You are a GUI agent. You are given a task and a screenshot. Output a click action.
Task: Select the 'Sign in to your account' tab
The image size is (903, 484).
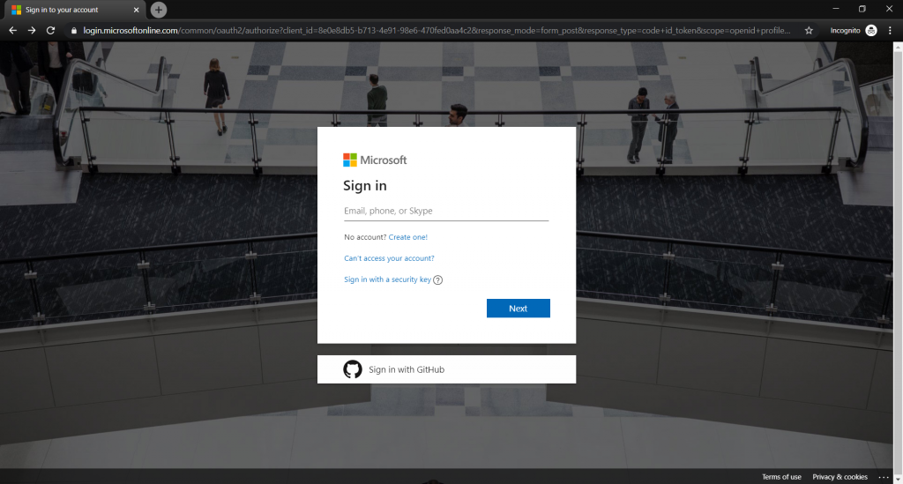[x=75, y=10]
